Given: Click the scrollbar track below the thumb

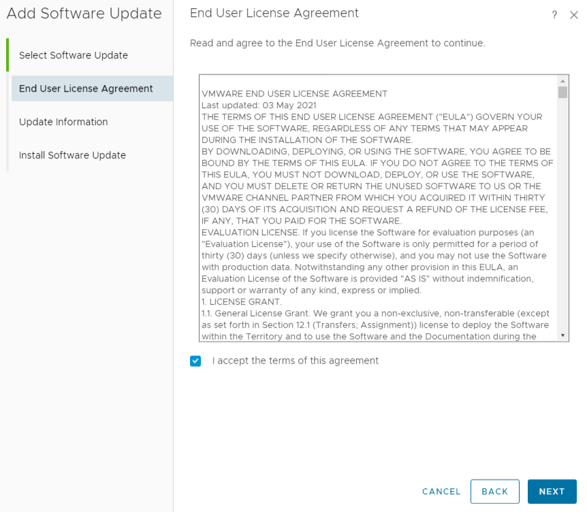Looking at the screenshot, I should 562,218.
